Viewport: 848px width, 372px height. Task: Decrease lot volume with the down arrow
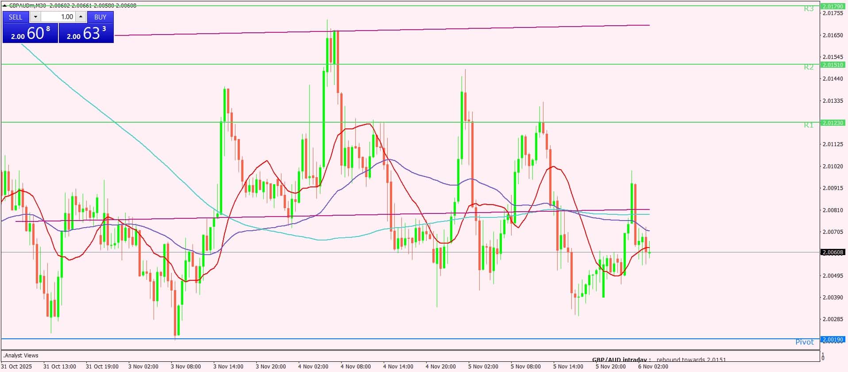pyautogui.click(x=35, y=17)
